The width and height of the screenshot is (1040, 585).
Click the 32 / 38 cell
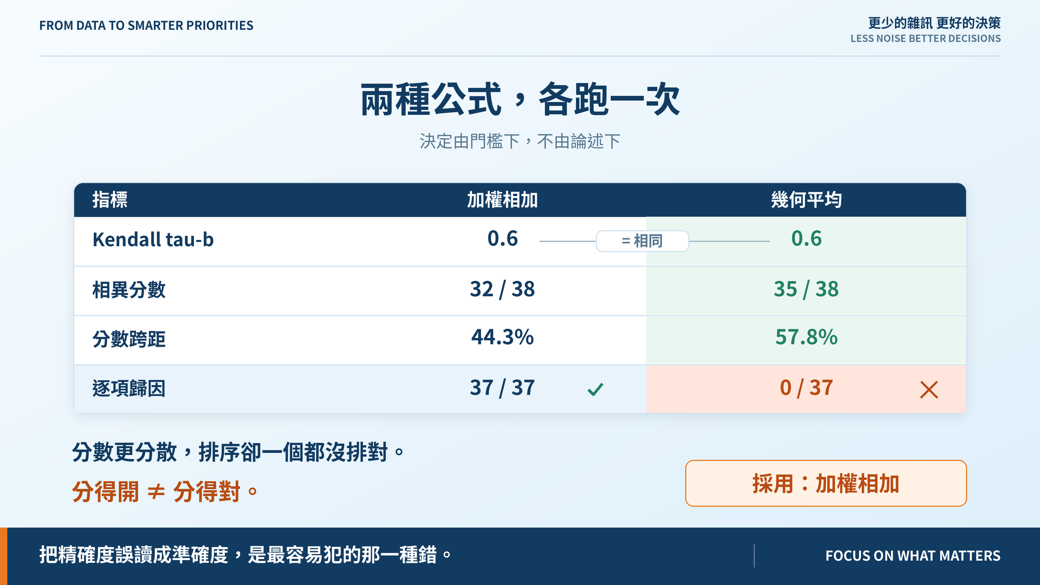(x=502, y=289)
